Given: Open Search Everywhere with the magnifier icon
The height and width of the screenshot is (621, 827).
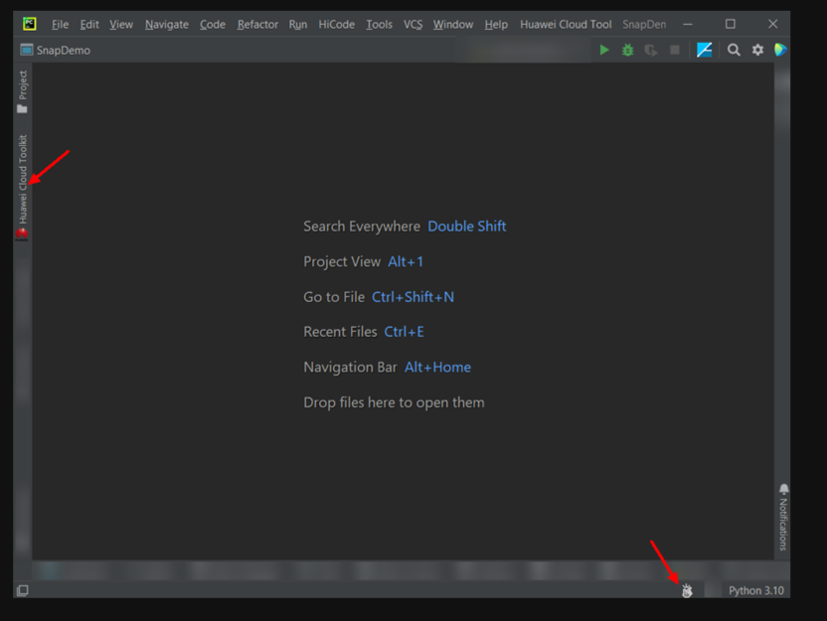Looking at the screenshot, I should coord(733,50).
